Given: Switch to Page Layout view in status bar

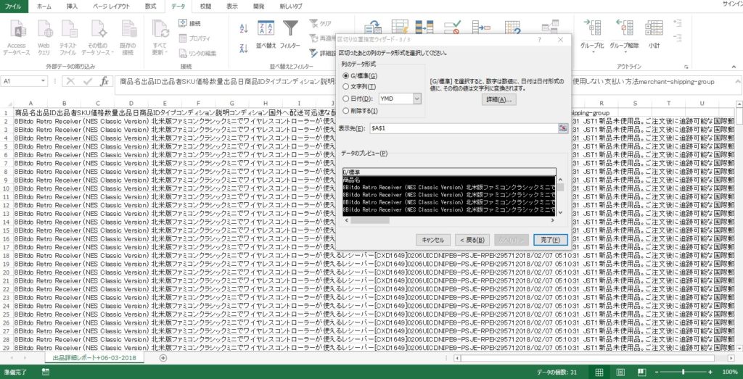Looking at the screenshot, I should [x=620, y=372].
